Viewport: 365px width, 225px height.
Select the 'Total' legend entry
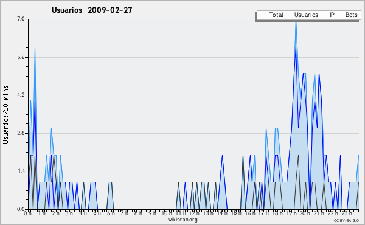[276, 15]
